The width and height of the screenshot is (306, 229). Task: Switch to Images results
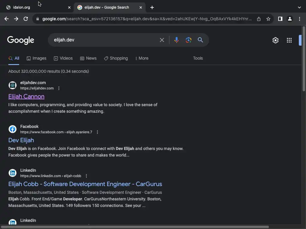point(36,58)
